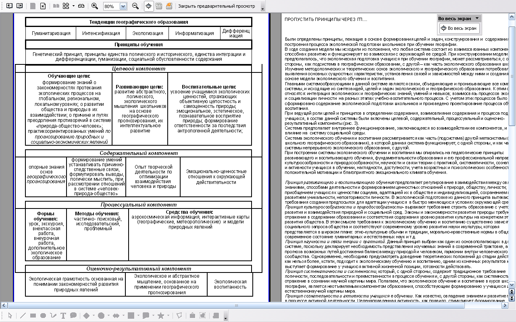Open the Stars shapes dropdown arrow
Image resolution: width=516 pixels, height=322 pixels.
168,316
